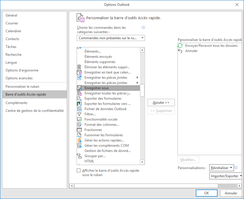
Task: Click the Ajouter >> button
Action: tap(161, 103)
